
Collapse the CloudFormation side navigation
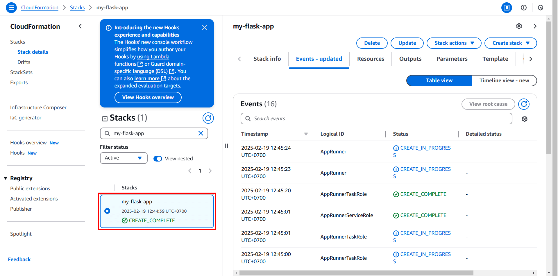click(80, 26)
